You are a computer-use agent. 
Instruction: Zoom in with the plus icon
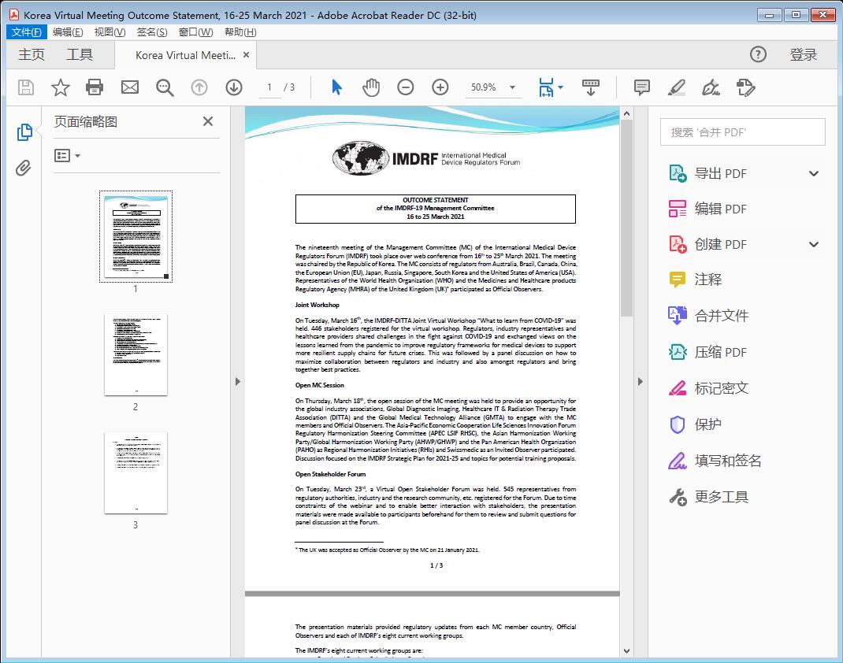(440, 87)
